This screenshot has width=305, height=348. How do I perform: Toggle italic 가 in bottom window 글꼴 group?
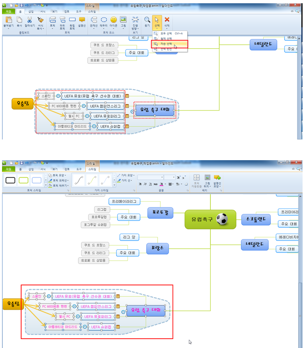click(145, 184)
